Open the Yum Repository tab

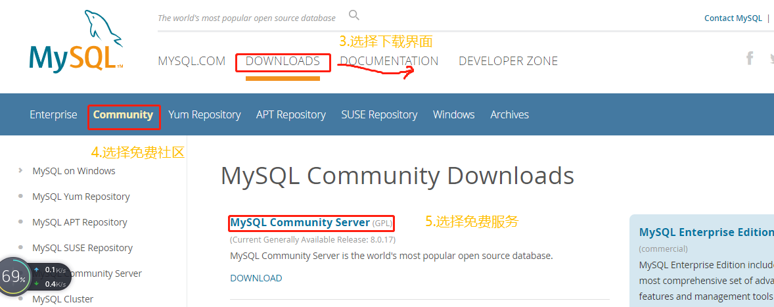coord(204,114)
